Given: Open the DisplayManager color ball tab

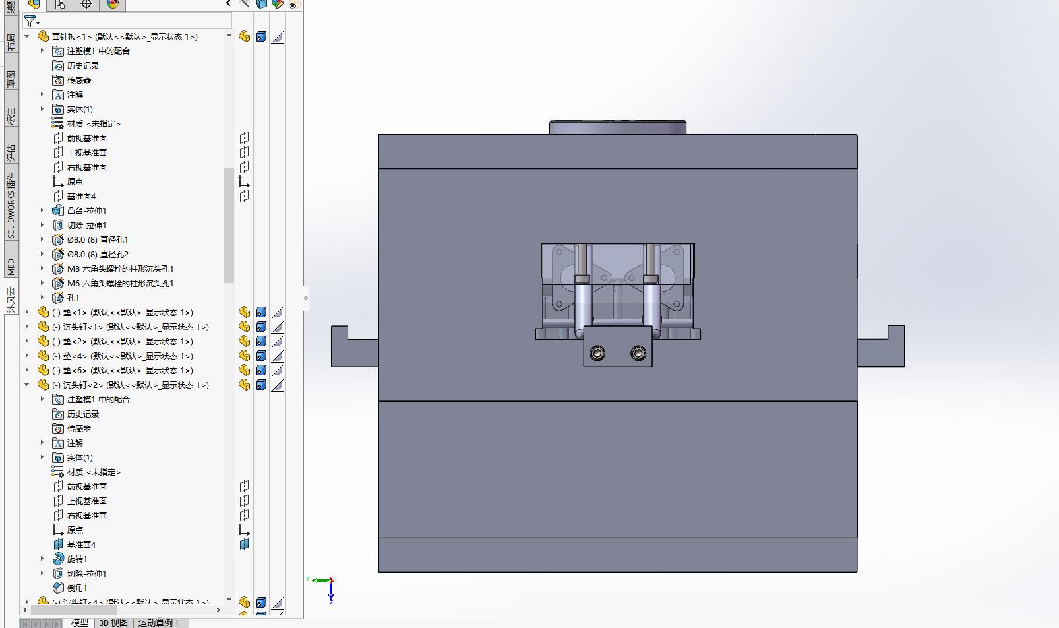Looking at the screenshot, I should (x=113, y=5).
